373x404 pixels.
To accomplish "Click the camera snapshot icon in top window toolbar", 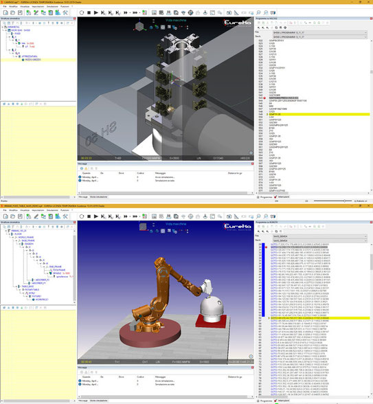I will tap(229, 12).
